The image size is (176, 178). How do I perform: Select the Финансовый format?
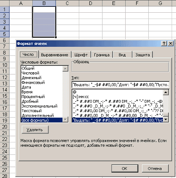click(42, 83)
